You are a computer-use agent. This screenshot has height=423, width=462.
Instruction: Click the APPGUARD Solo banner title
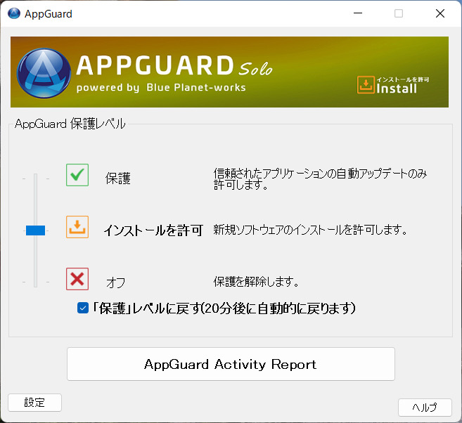[174, 65]
